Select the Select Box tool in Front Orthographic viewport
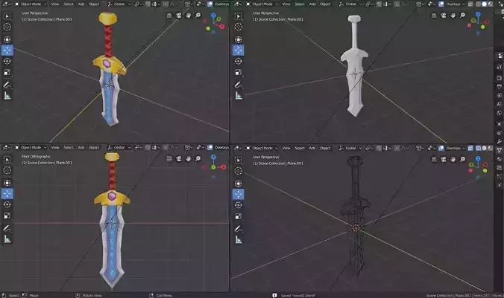Viewport: 504px width, 298px height. coord(7,159)
